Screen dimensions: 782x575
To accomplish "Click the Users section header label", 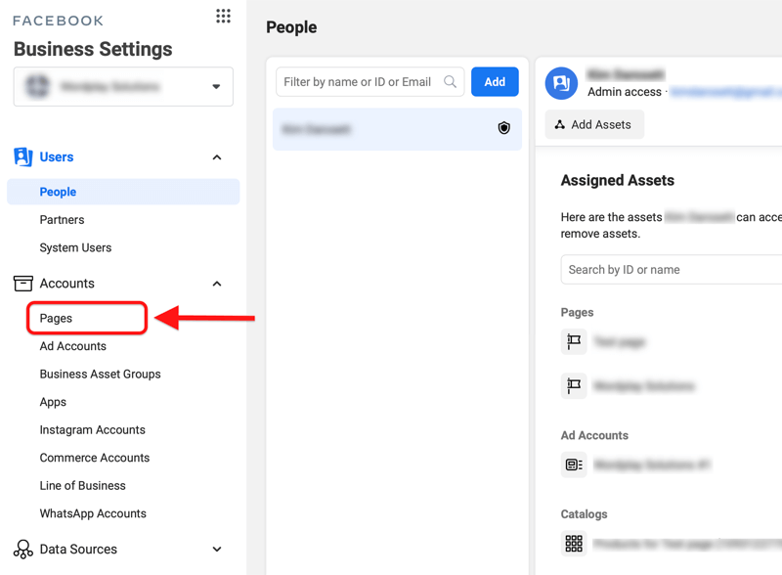I will [x=57, y=156].
